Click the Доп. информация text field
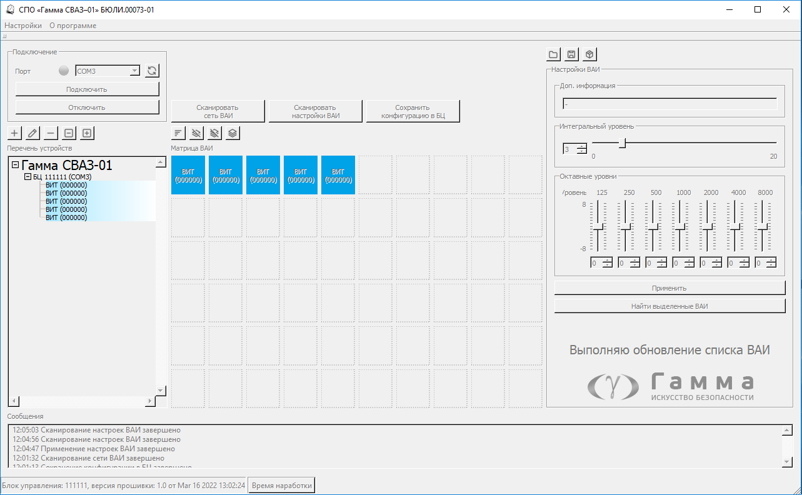The width and height of the screenshot is (802, 495). coord(669,104)
